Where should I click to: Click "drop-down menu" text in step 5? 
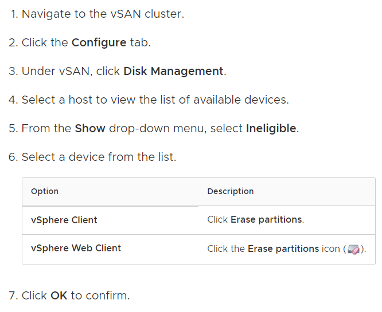pyautogui.click(x=158, y=128)
